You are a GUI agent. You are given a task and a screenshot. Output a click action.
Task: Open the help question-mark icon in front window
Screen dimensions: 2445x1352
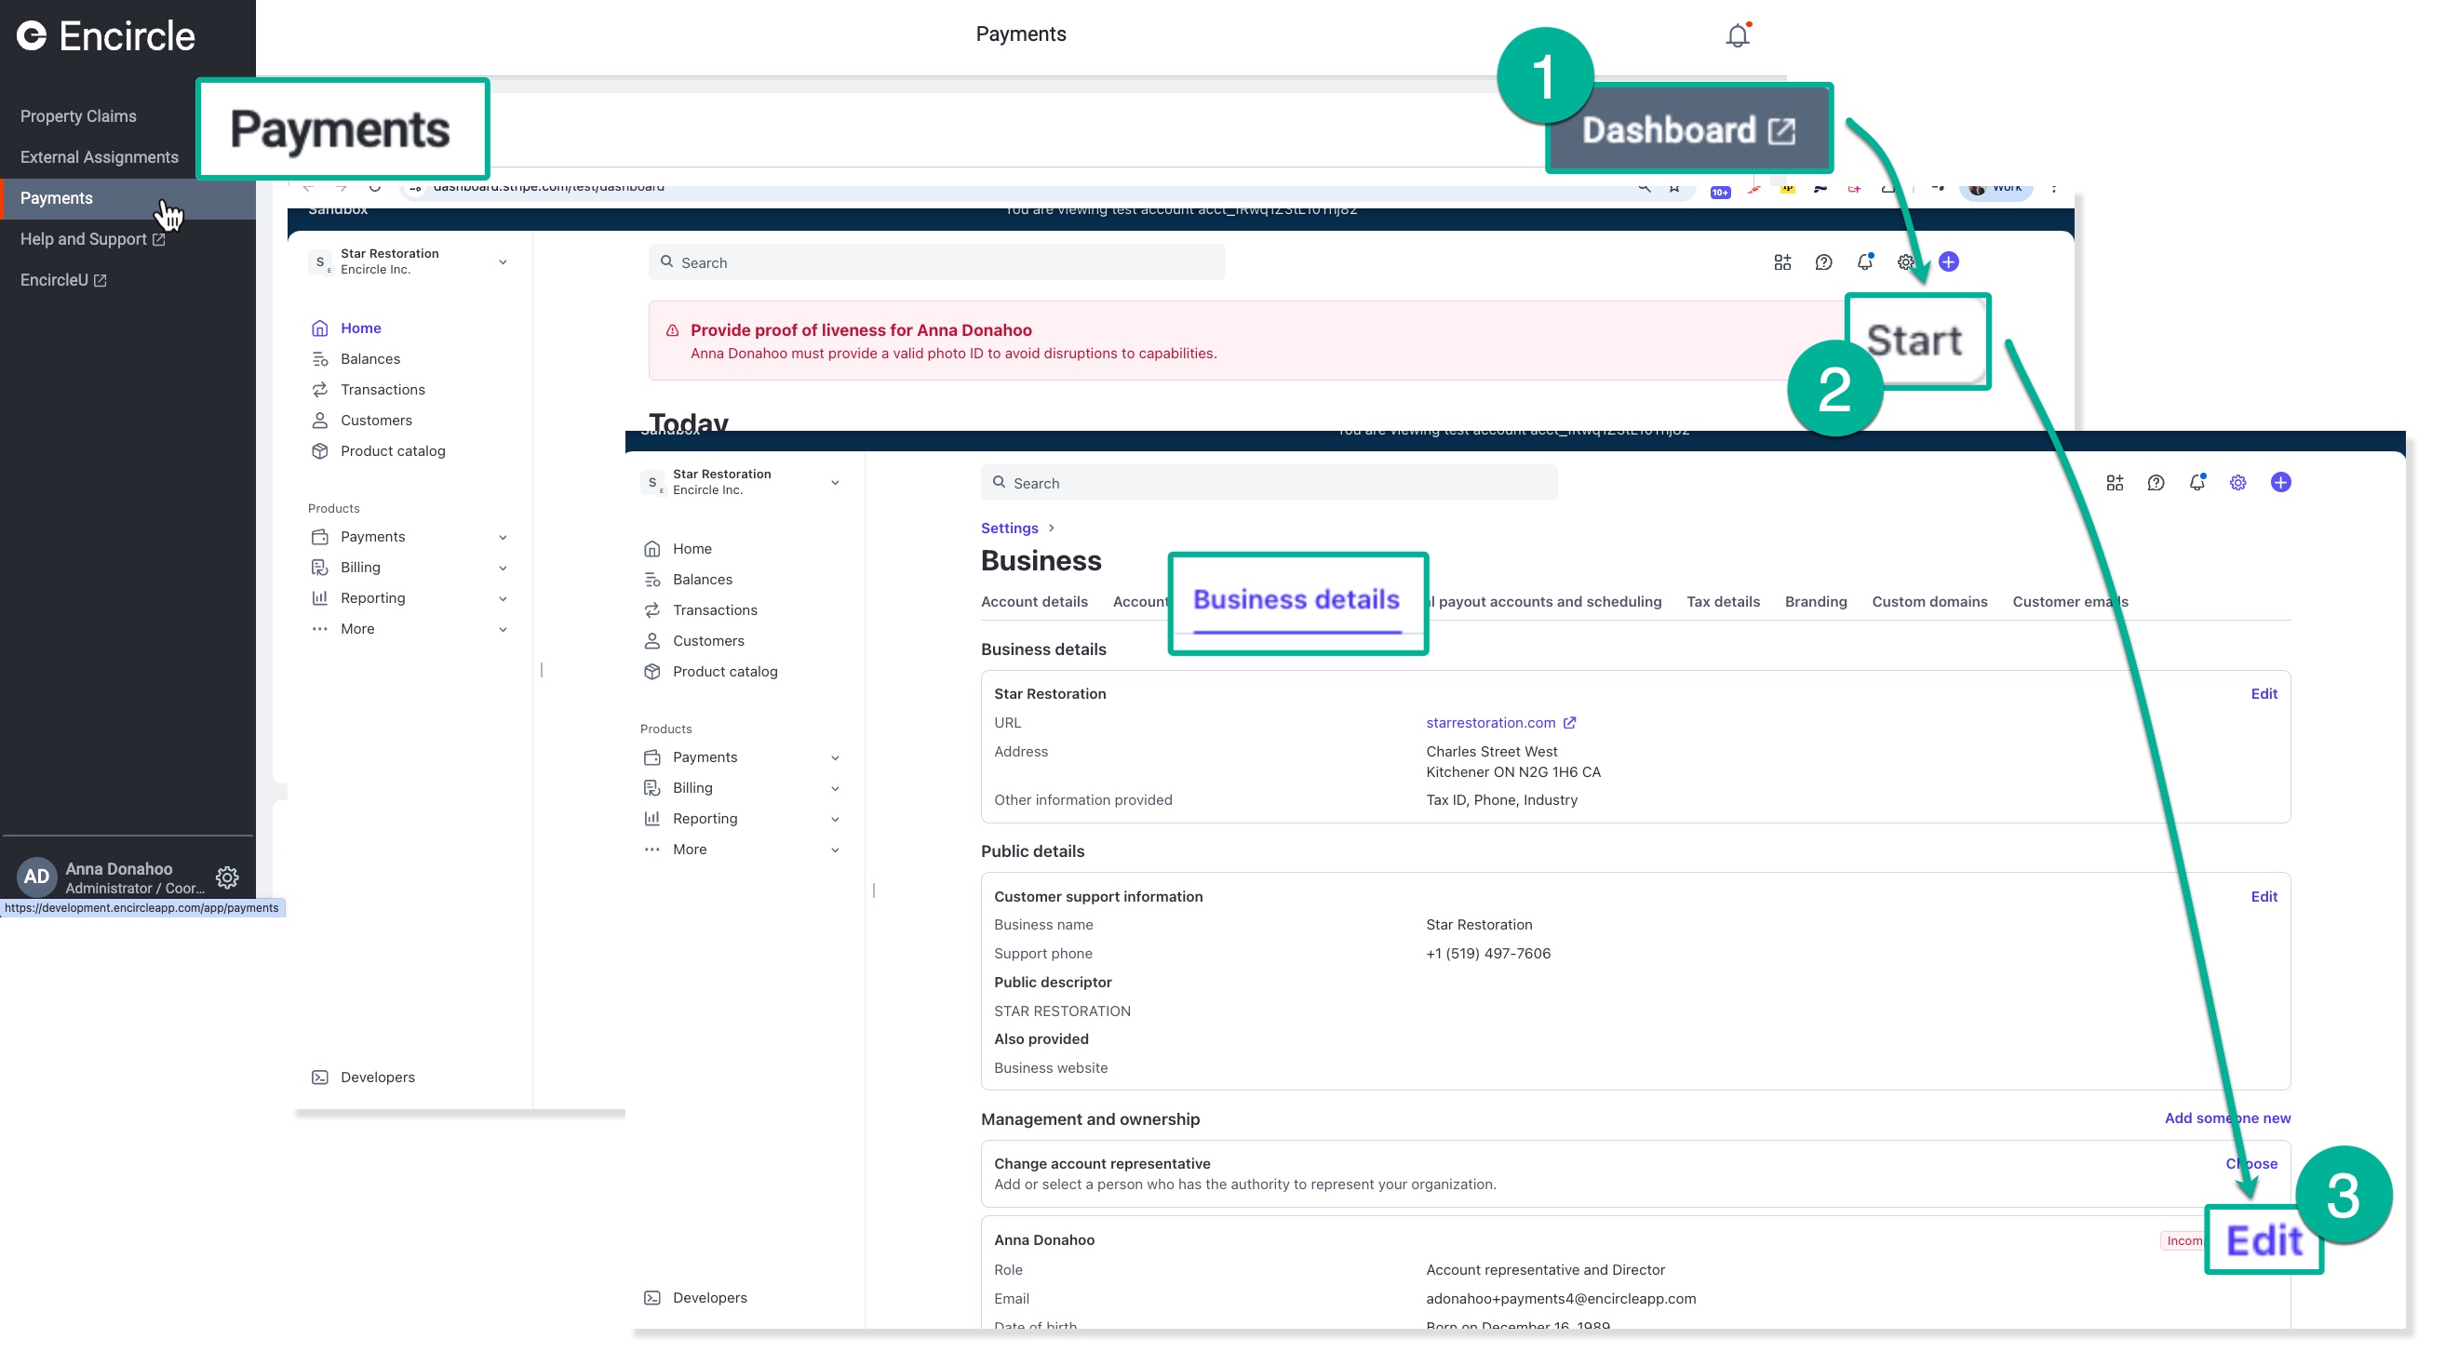click(2156, 483)
